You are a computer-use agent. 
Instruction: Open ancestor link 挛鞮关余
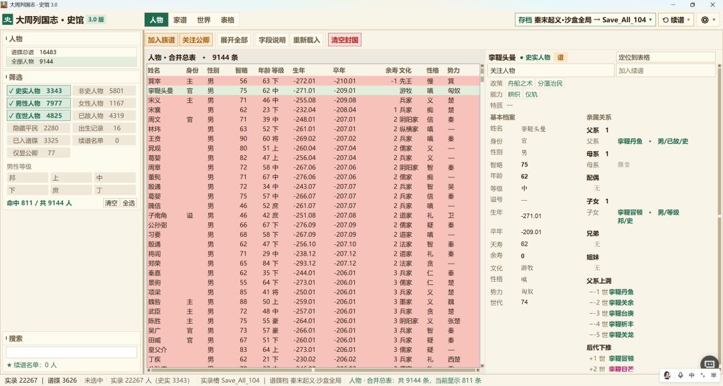point(621,302)
